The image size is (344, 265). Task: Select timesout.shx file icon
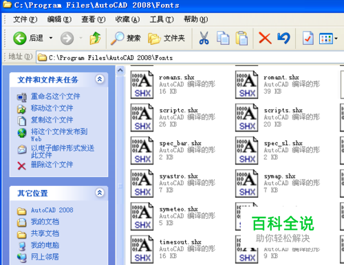click(x=142, y=249)
